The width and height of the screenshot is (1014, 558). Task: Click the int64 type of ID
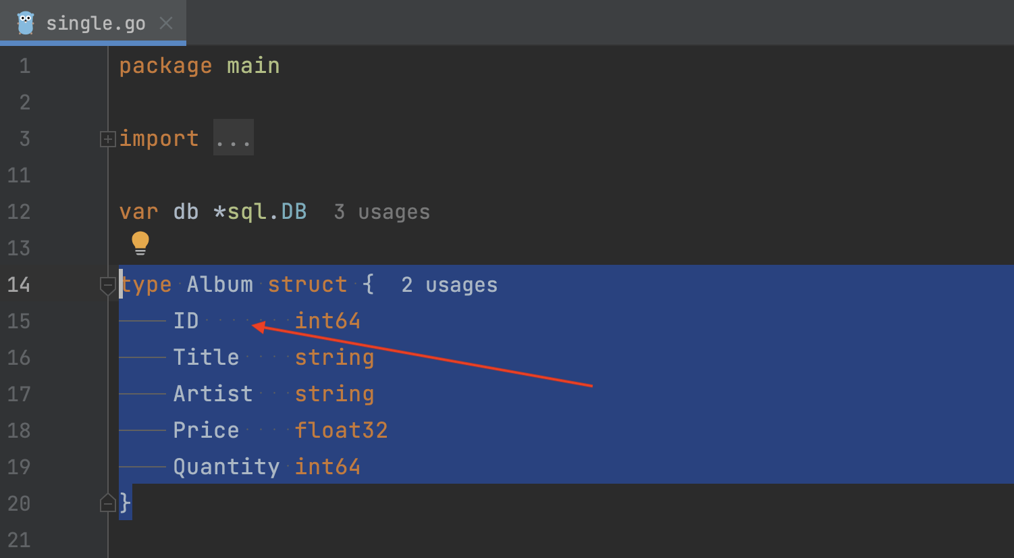[x=327, y=321]
